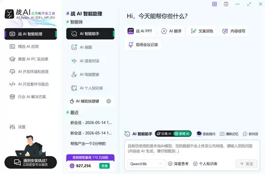The image size is (265, 174).
Task: Clear memory with 清除记忆
Action: tap(229, 134)
